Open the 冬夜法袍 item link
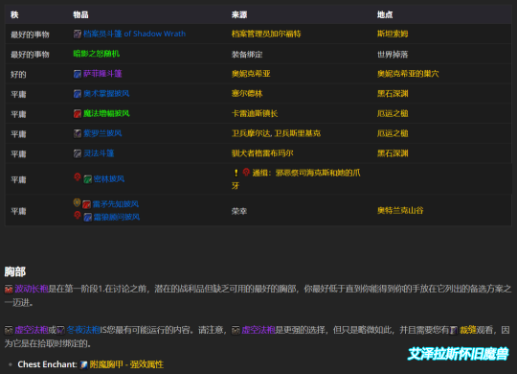 coord(83,330)
